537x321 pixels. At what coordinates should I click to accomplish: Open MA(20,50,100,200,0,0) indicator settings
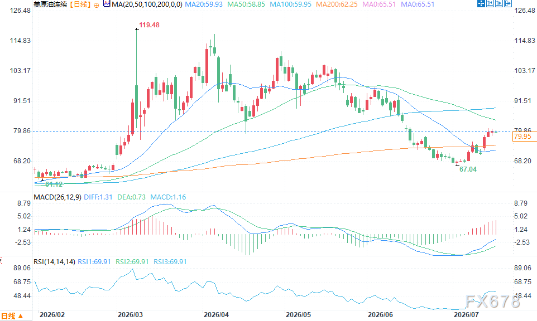click(x=147, y=4)
